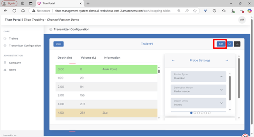The image size is (254, 137).
Task: Add page to favorites with star icon
Action: pyautogui.click(x=195, y=11)
